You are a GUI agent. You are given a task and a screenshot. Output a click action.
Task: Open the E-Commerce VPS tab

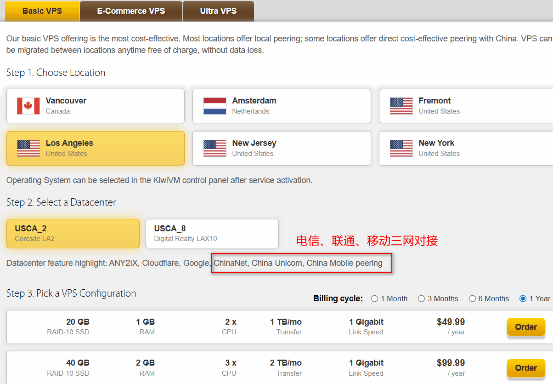pyautogui.click(x=131, y=11)
